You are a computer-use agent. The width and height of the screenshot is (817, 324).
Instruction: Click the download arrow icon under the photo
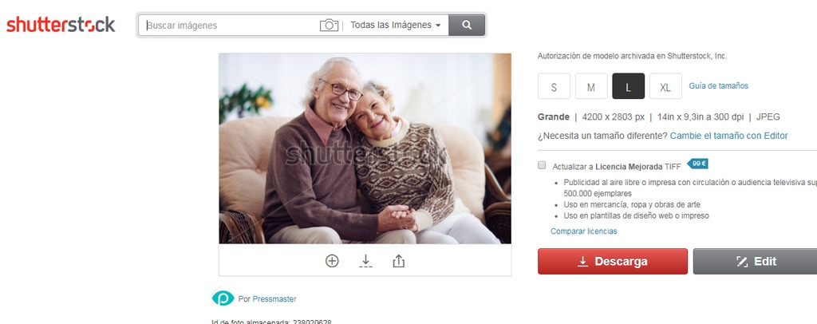(365, 261)
